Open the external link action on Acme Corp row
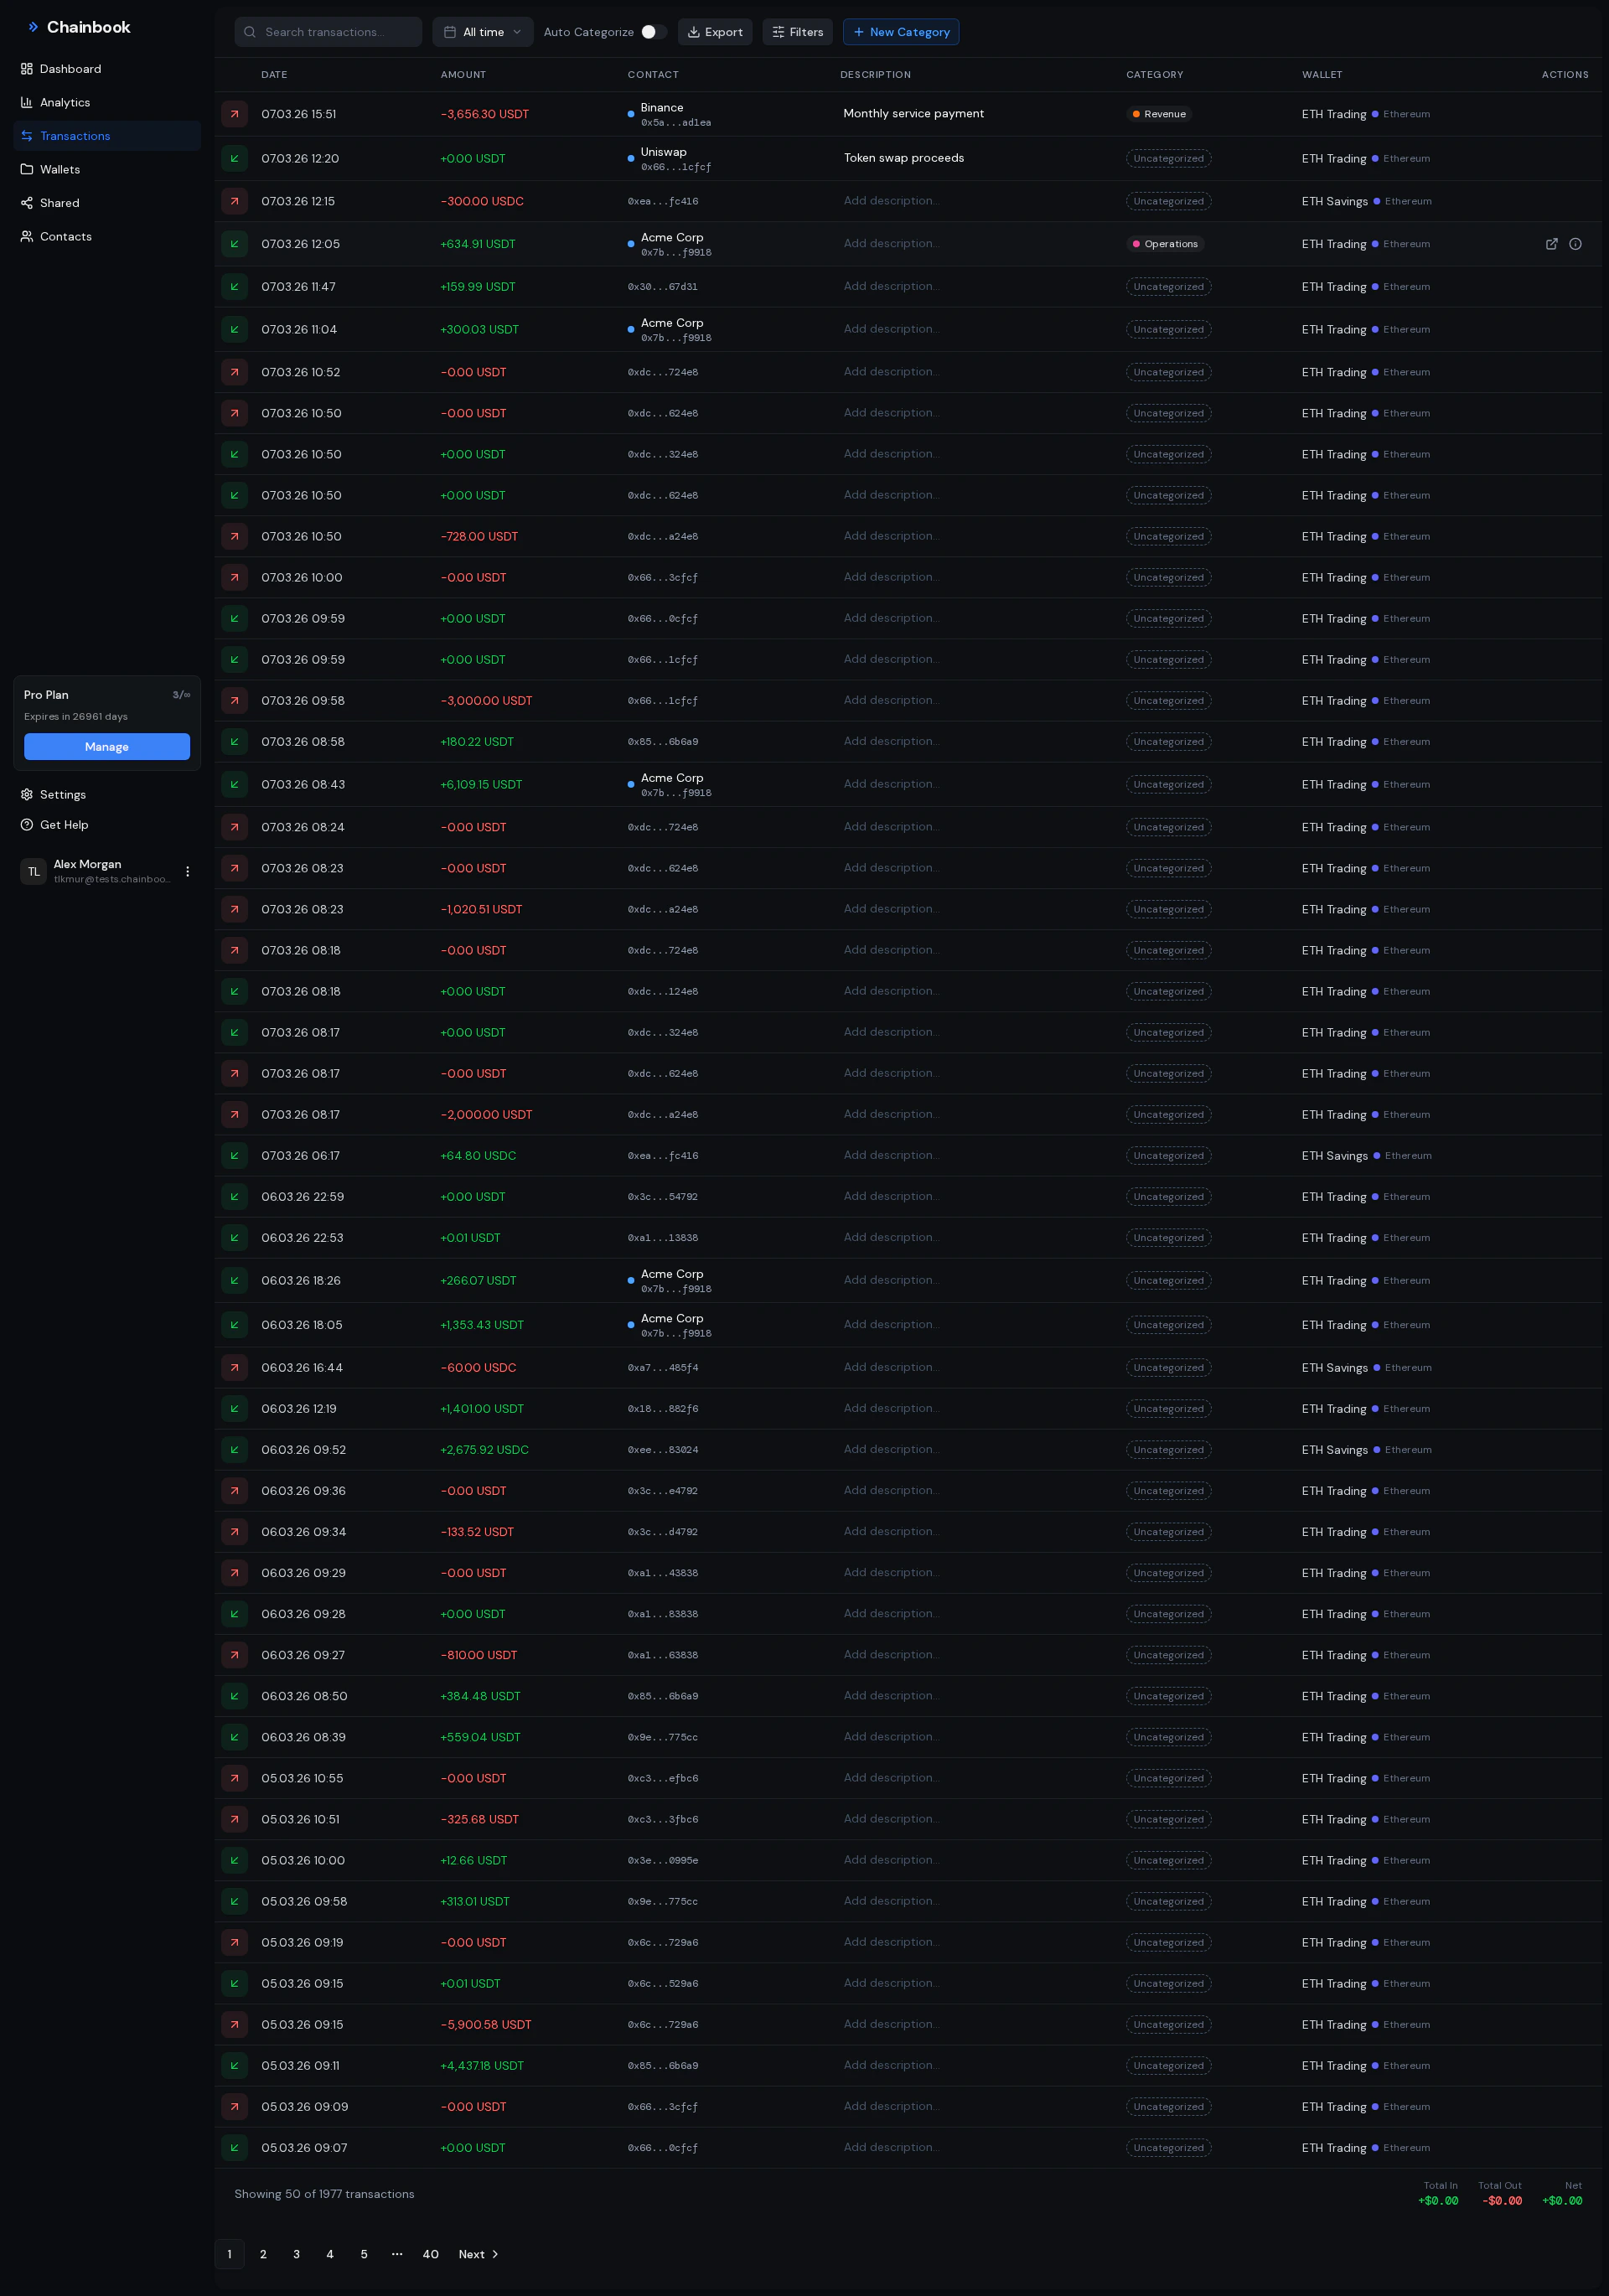1609x2296 pixels. [x=1551, y=243]
